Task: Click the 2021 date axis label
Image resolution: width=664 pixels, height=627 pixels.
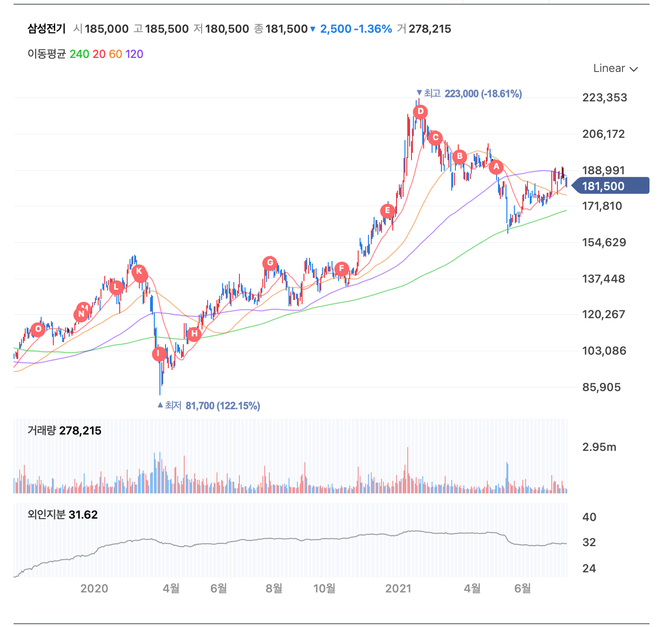Action: click(398, 589)
